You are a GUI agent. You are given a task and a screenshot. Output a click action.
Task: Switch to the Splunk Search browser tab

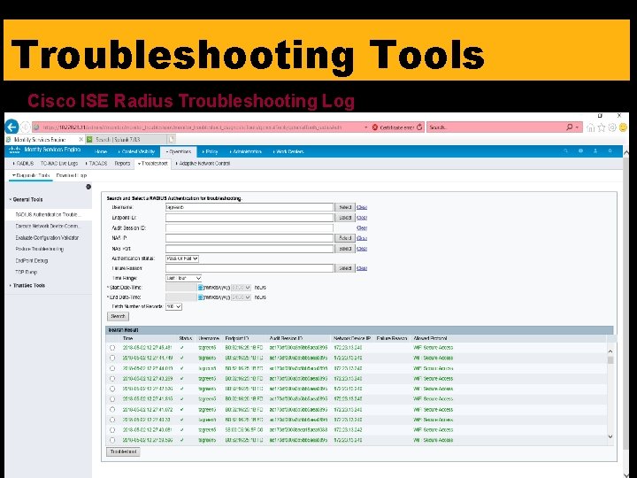pos(126,140)
